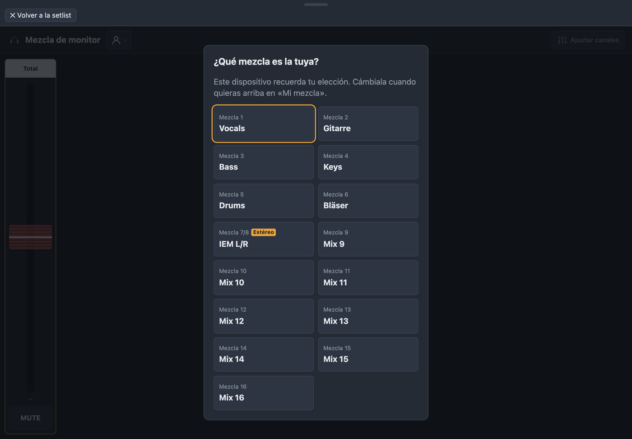The image size is (632, 439).
Task: Select Mezcla 6 Bläser mix
Action: coord(368,201)
